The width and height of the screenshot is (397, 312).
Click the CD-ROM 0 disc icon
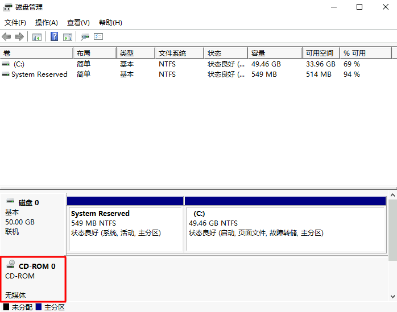pyautogui.click(x=11, y=264)
